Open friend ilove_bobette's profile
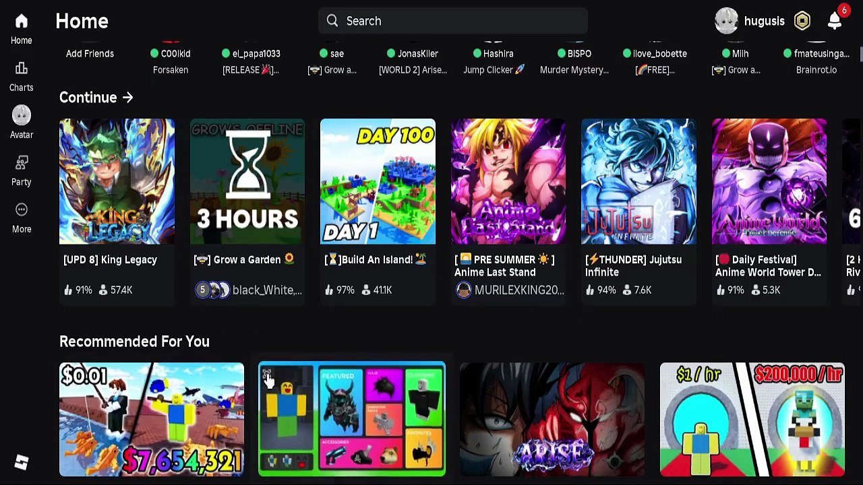 [x=655, y=53]
